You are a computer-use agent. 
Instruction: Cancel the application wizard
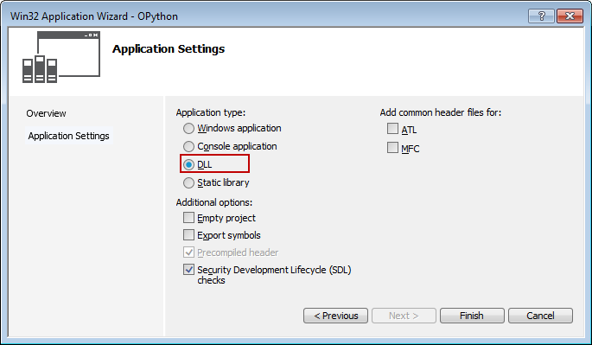pos(540,316)
